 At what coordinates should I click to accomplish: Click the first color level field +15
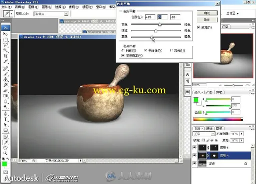(x=150, y=17)
